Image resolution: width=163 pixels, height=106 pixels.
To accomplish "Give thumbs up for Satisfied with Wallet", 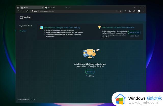I will (x=31, y=99).
